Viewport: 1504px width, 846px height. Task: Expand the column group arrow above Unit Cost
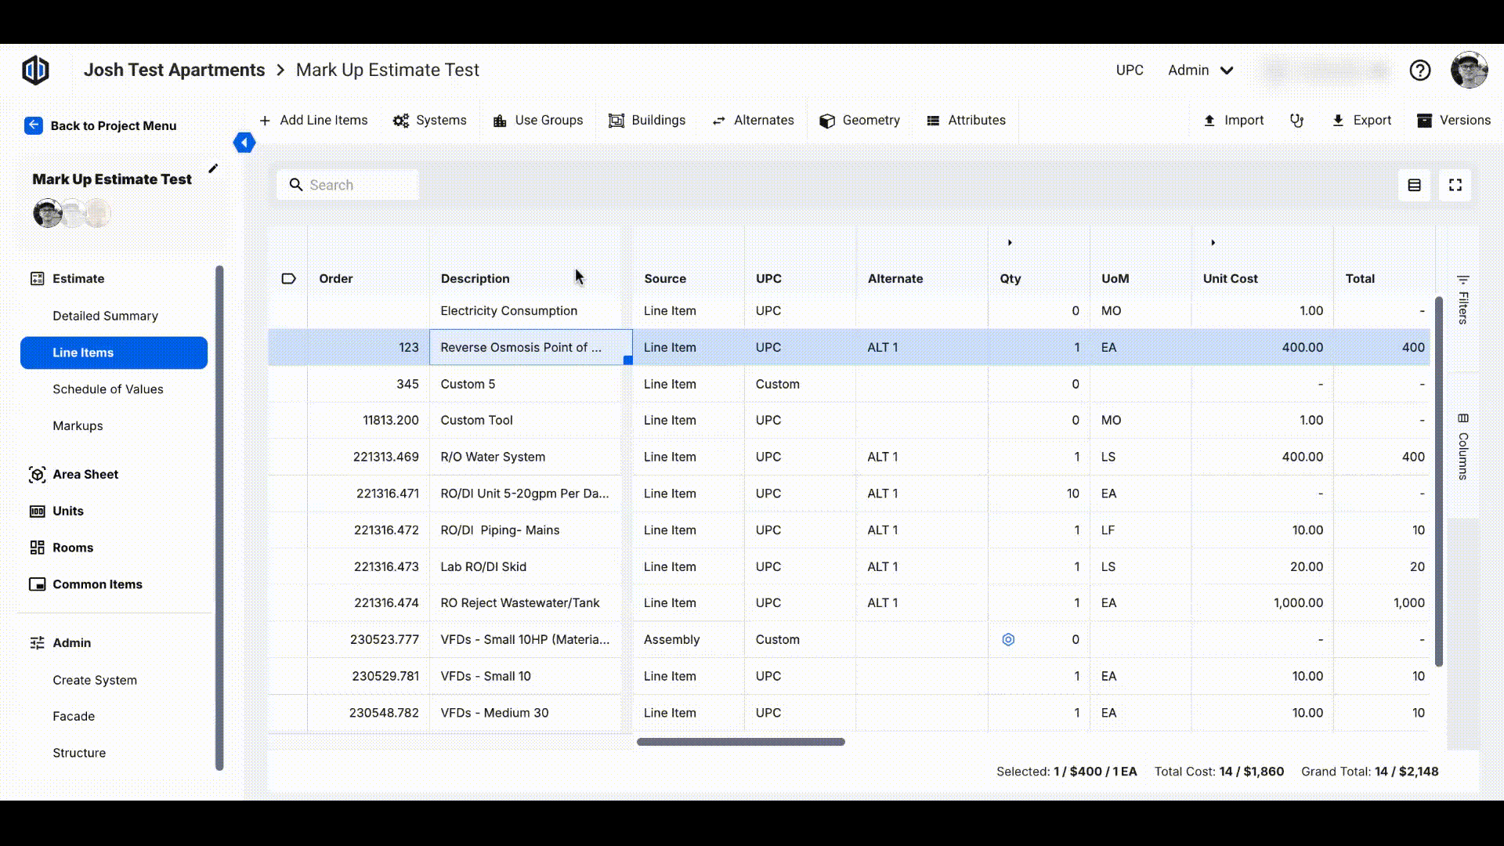pos(1213,243)
